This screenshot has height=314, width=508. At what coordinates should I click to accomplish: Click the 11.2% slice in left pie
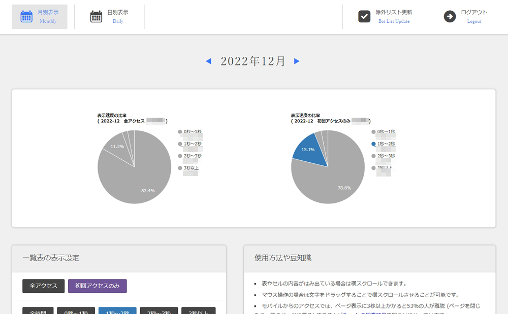coord(117,147)
